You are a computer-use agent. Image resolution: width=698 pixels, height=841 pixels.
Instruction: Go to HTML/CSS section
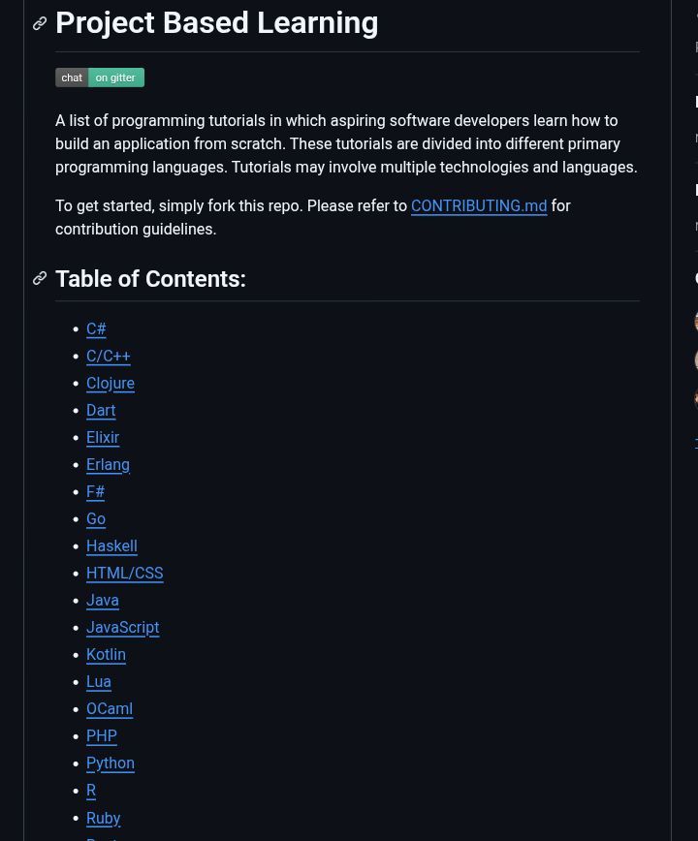coord(125,573)
